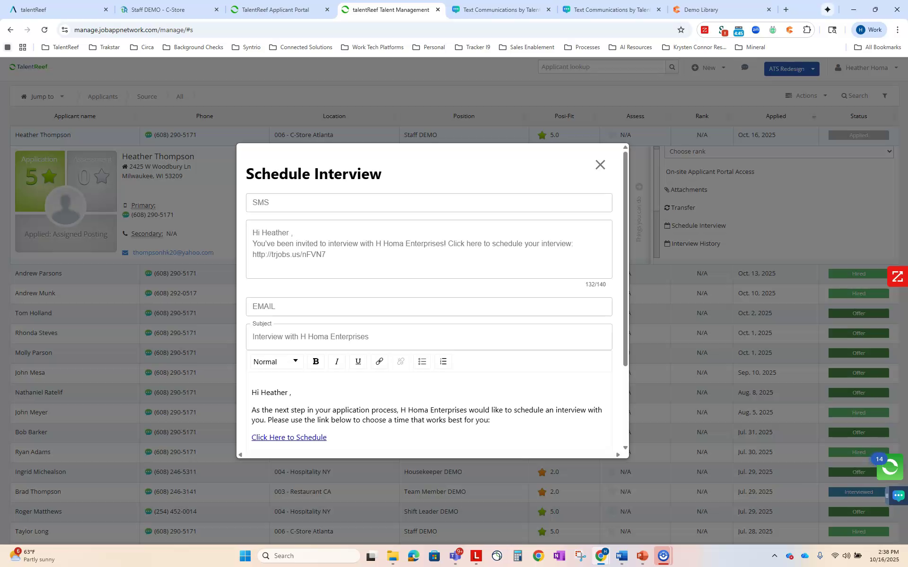Image resolution: width=908 pixels, height=567 pixels.
Task: Open Interview History from the side panel
Action: (692, 243)
